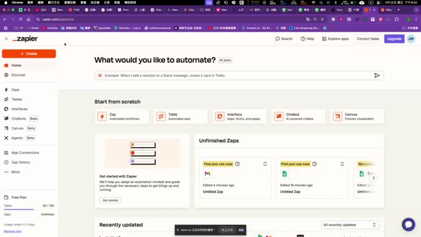Open the JW account avatar menu
Screen dimensions: 421x237
(x=411, y=39)
